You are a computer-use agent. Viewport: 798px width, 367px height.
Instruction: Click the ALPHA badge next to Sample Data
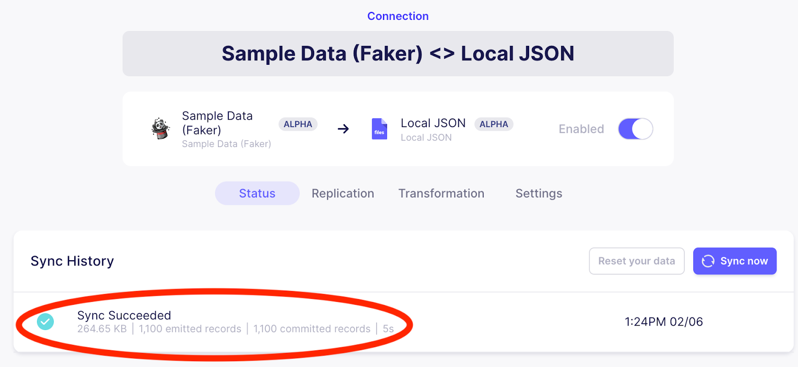(298, 124)
